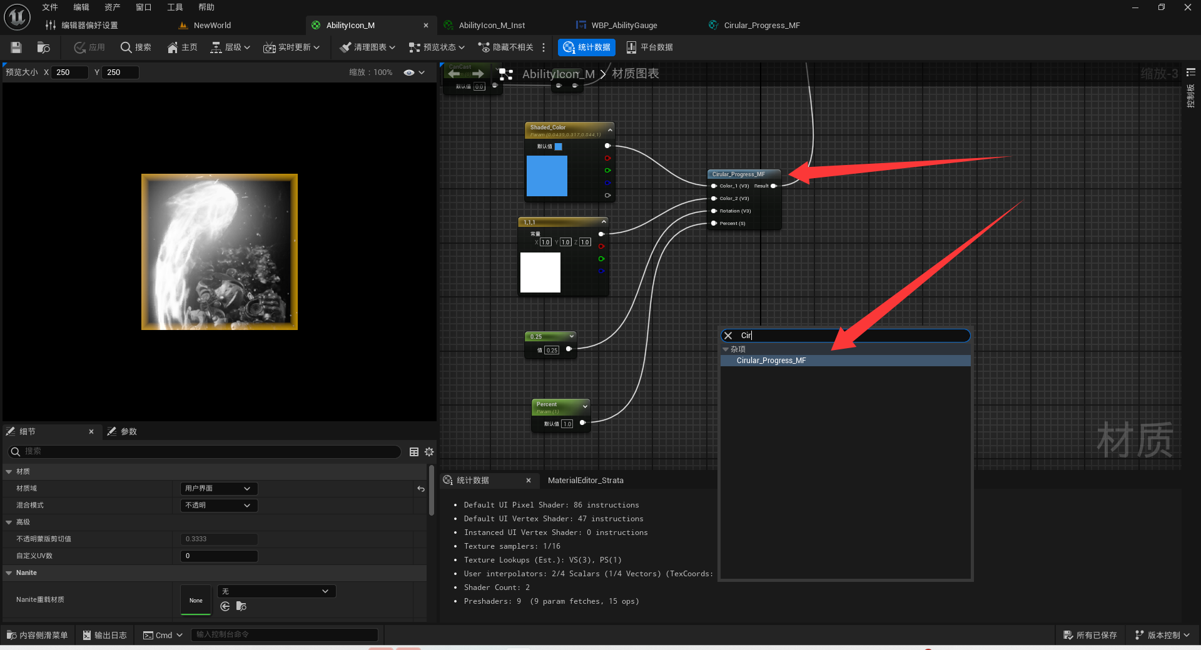The width and height of the screenshot is (1201, 650).
Task: Collapse the Shaded_Color node
Action: tap(610, 130)
